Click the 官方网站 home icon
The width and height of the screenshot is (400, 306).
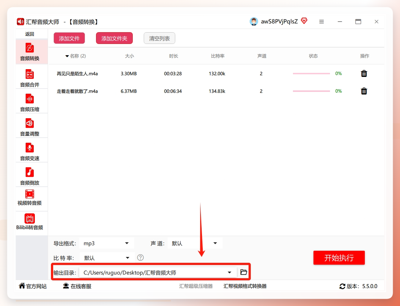coord(22,286)
